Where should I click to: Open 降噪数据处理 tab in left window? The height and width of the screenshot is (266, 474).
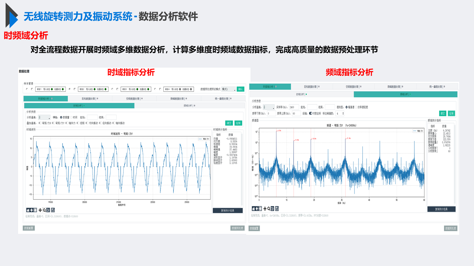pos(179,99)
